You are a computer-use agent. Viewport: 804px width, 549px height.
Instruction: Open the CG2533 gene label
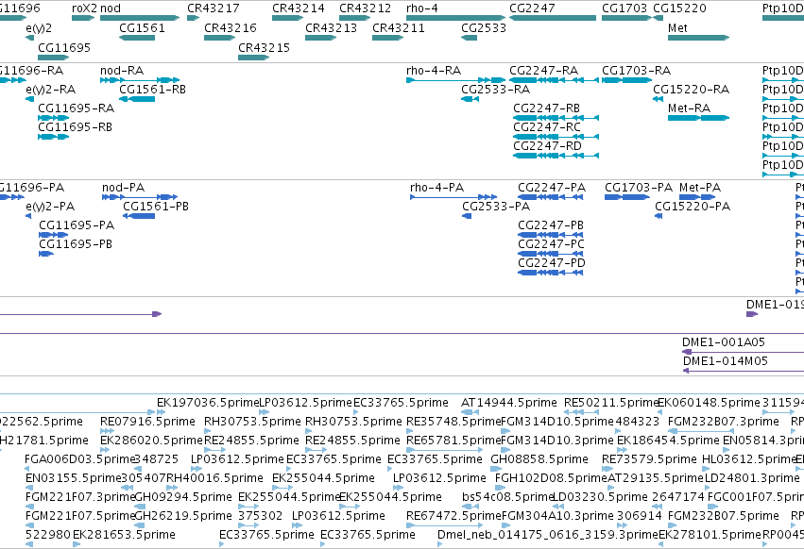point(484,27)
